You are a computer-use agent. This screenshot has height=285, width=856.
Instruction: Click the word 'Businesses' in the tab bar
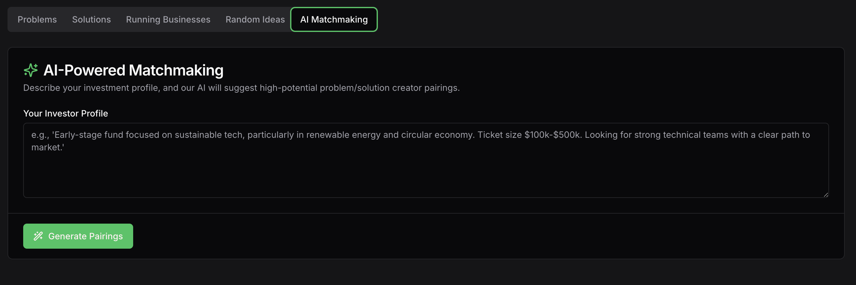pos(186,20)
